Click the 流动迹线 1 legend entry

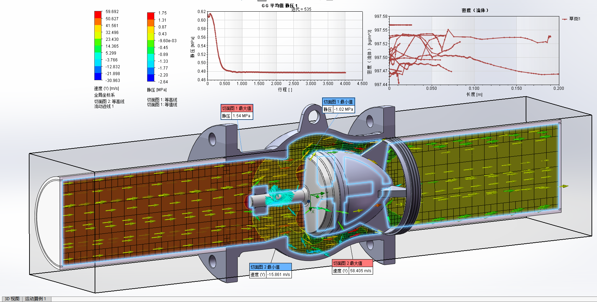tap(104, 106)
